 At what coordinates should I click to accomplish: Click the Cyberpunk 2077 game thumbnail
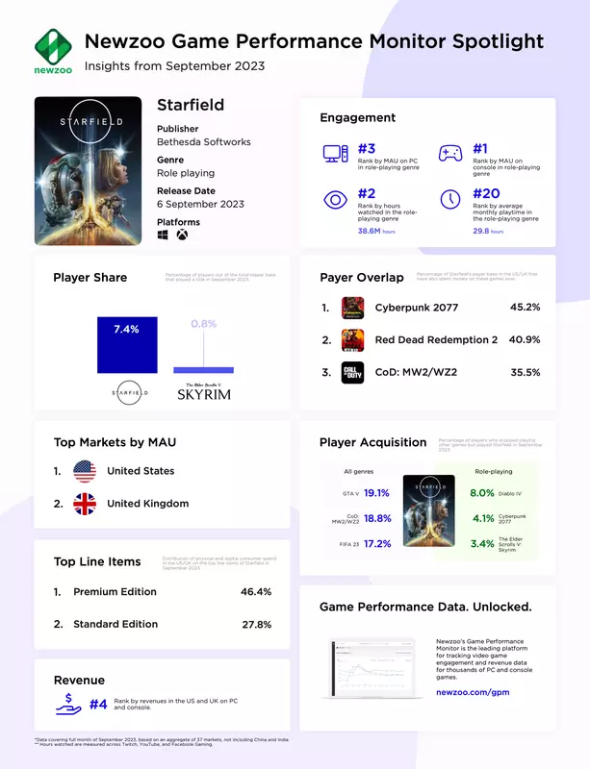(353, 308)
